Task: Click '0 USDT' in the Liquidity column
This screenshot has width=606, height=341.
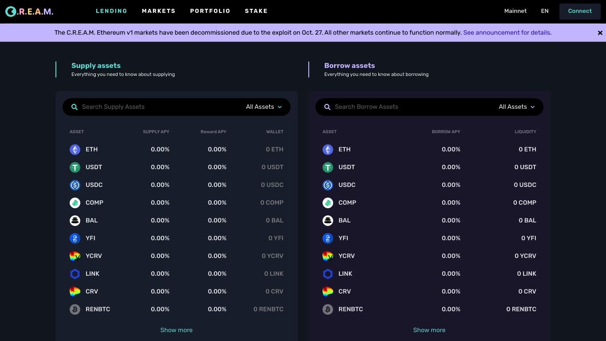Action: 525,167
